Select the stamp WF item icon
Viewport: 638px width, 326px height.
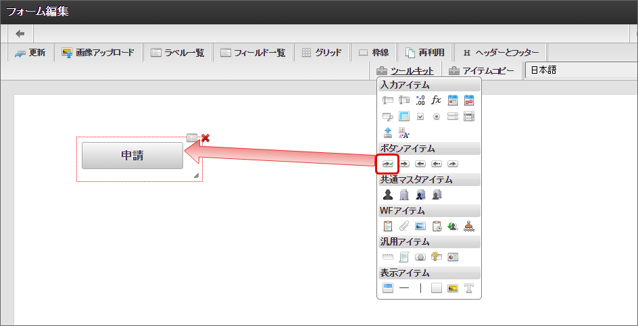pyautogui.click(x=469, y=226)
